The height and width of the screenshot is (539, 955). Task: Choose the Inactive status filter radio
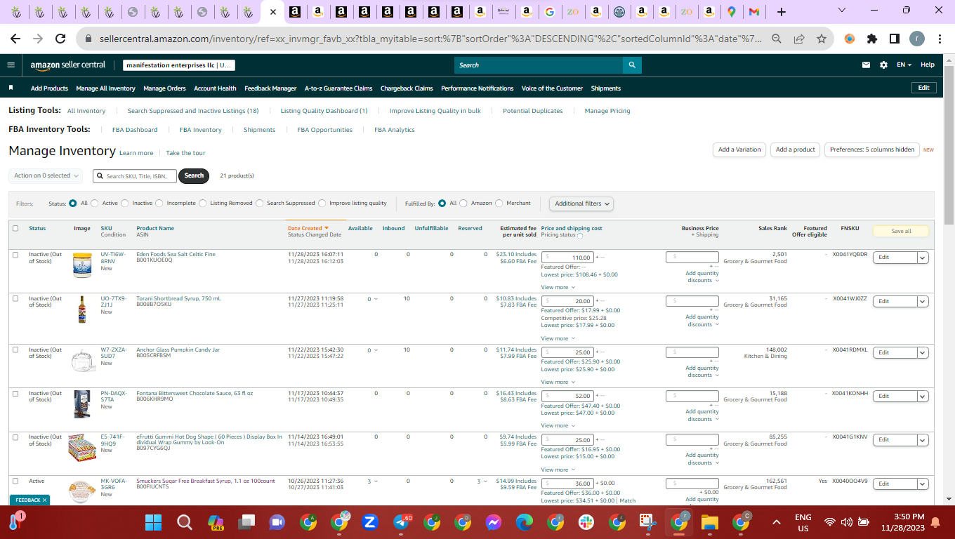pyautogui.click(x=125, y=204)
